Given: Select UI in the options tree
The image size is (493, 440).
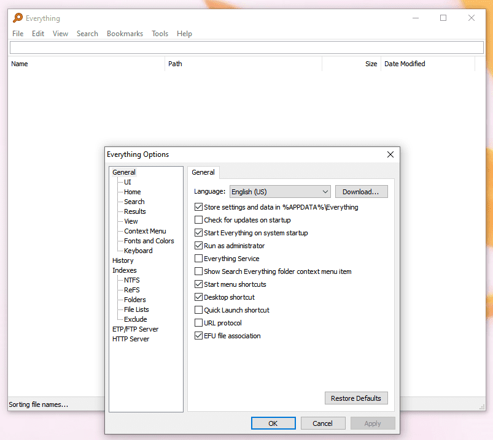Looking at the screenshot, I should pyautogui.click(x=128, y=182).
